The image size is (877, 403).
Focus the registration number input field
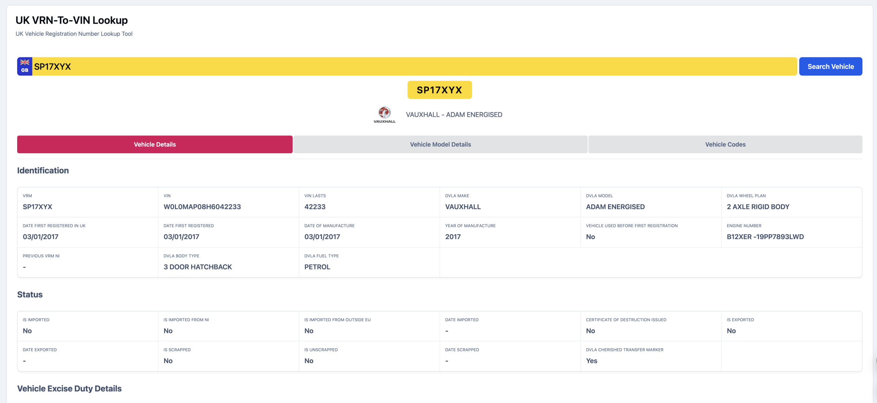[x=415, y=66]
